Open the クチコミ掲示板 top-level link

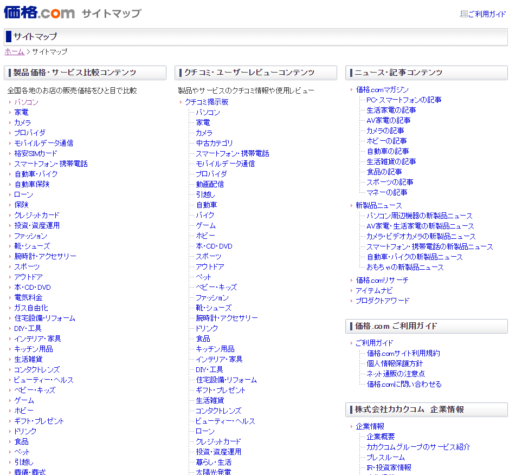point(207,102)
